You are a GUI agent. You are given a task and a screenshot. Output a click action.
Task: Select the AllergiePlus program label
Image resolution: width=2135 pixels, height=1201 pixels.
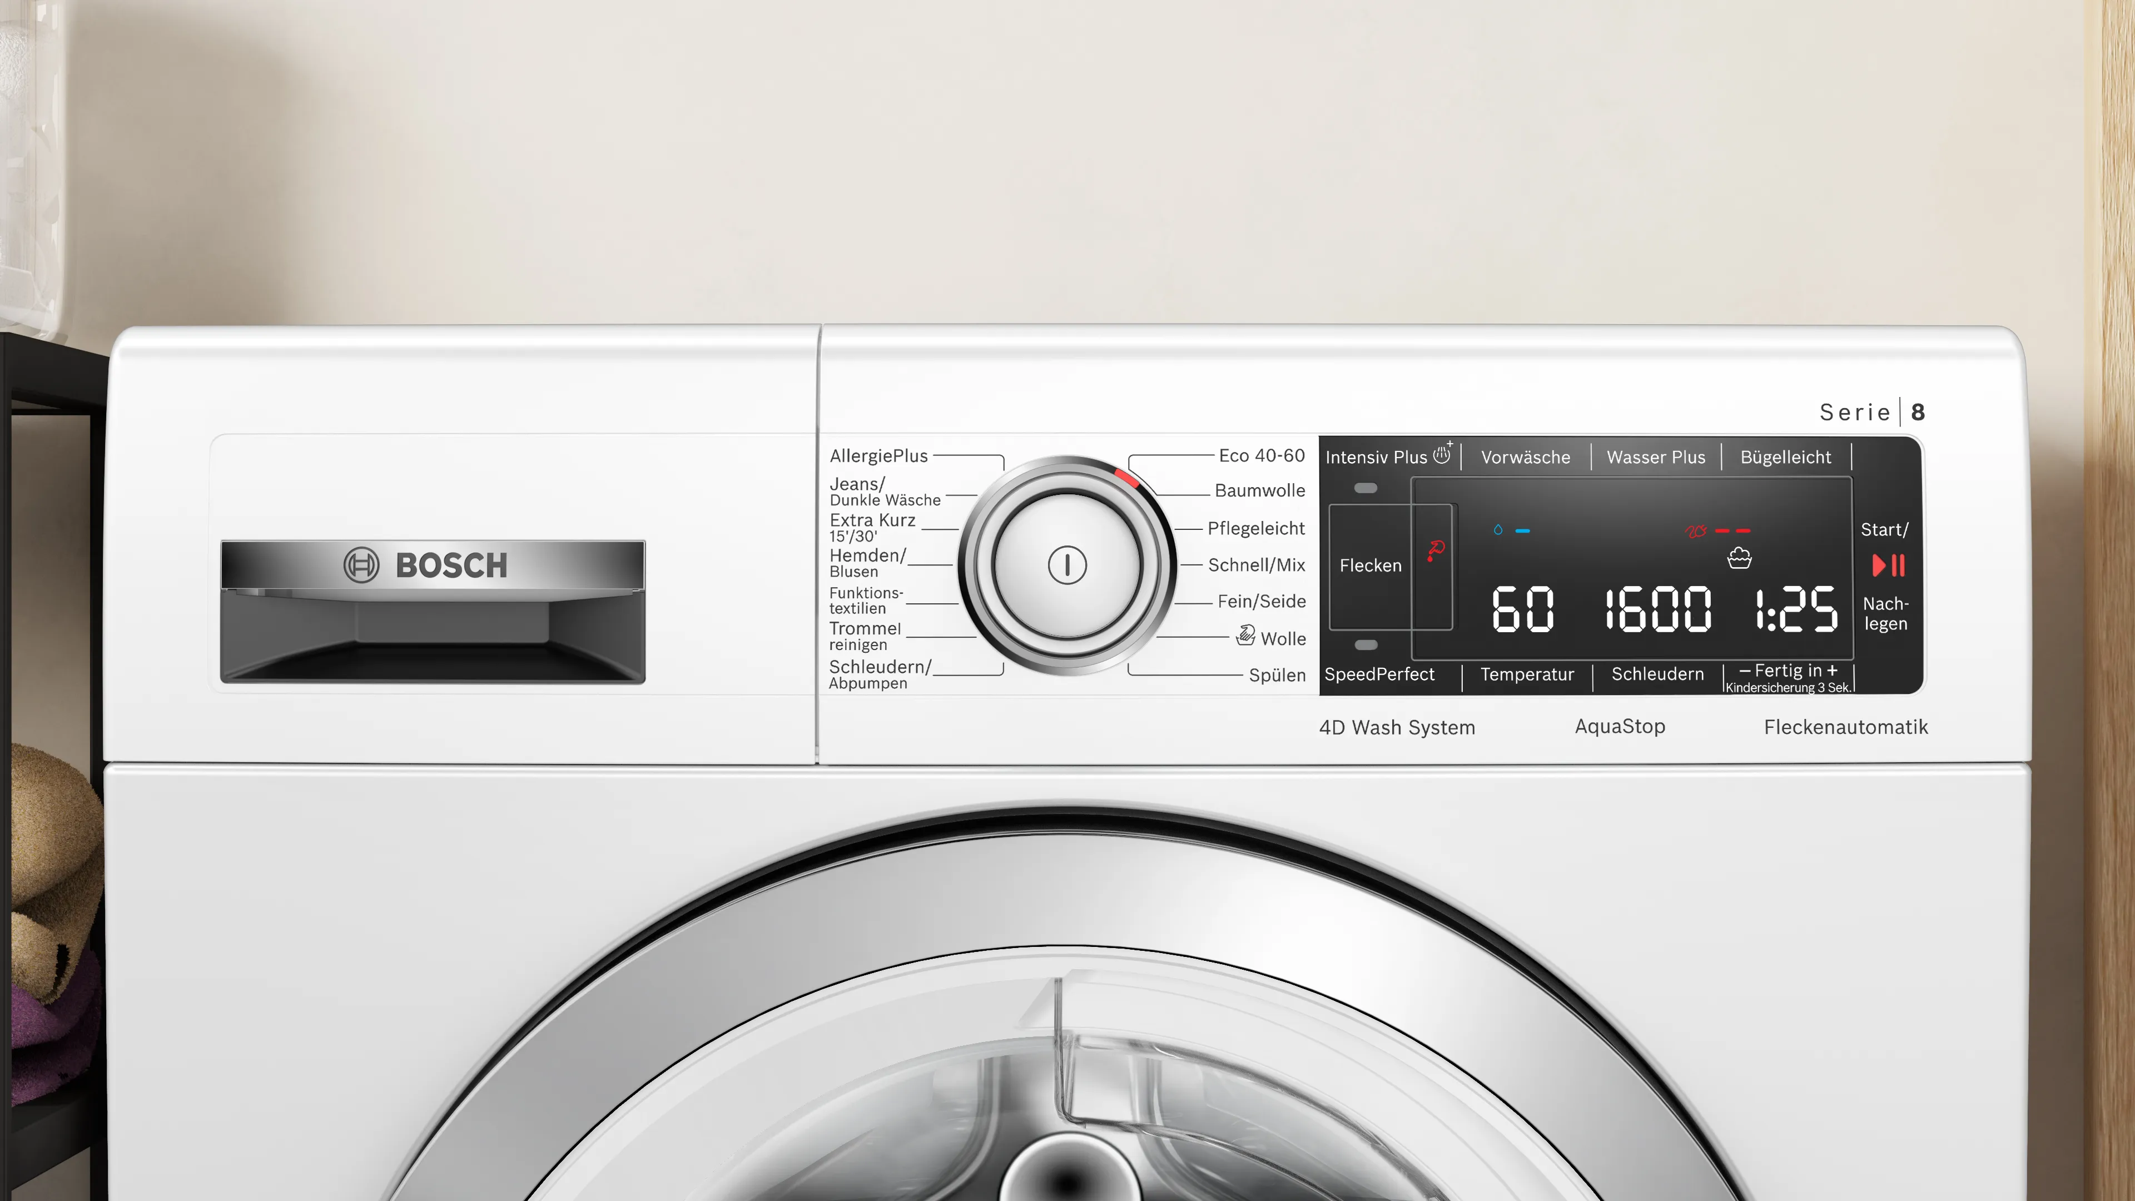click(x=878, y=456)
